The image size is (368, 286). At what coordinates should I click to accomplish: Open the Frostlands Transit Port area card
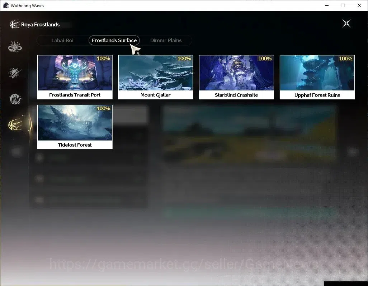tap(75, 77)
